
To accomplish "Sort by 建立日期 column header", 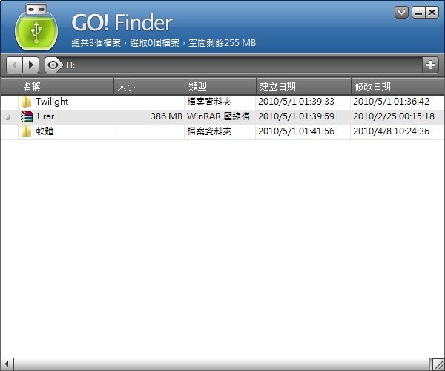I will click(303, 87).
